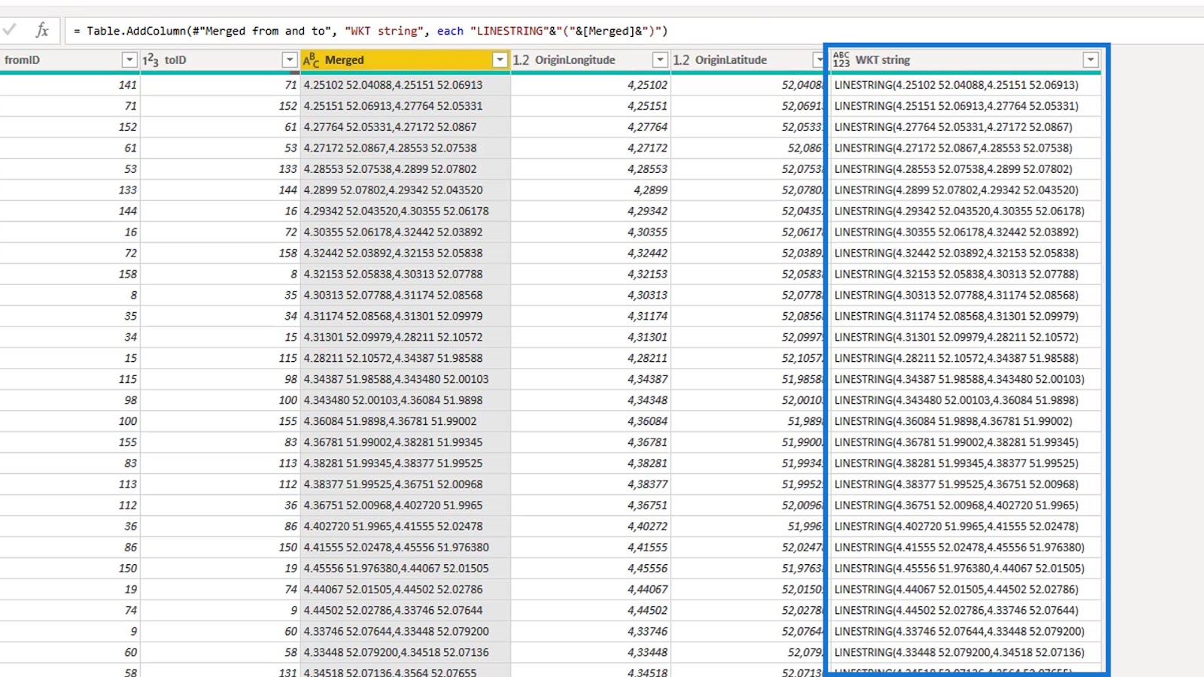Open the Merged column filter dropdown
This screenshot has height=677, width=1204.
coord(500,59)
